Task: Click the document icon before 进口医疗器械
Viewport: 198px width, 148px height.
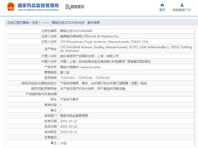Action: click(x=8, y=23)
